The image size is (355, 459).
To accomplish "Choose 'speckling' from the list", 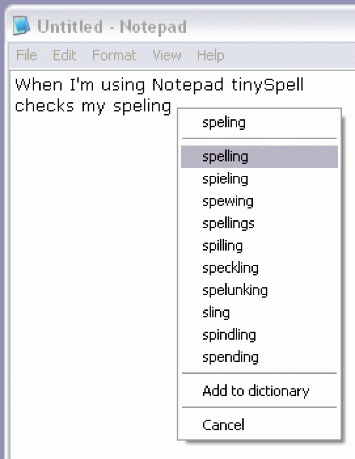I will click(x=231, y=268).
